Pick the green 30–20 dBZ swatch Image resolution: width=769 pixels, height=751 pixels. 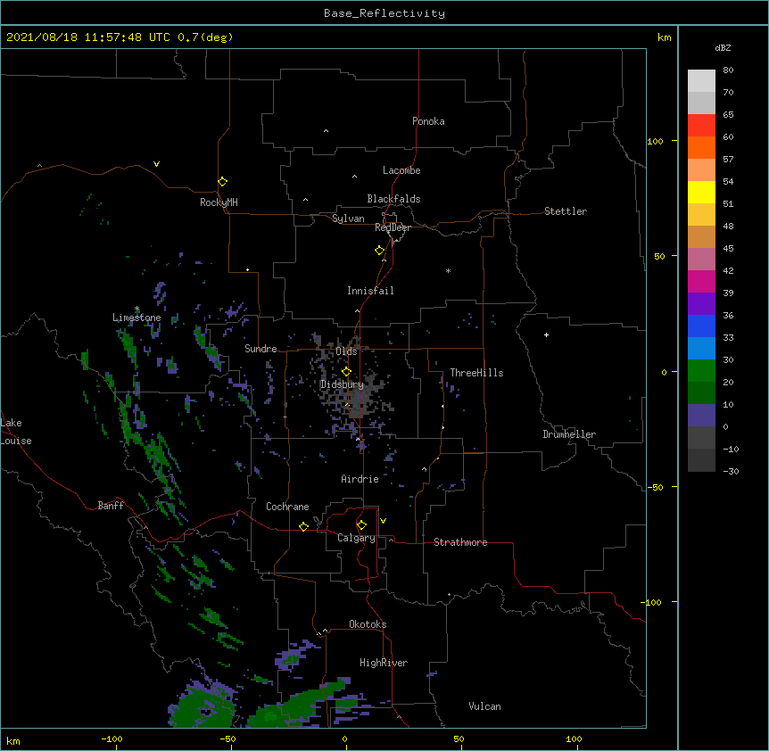click(x=701, y=371)
